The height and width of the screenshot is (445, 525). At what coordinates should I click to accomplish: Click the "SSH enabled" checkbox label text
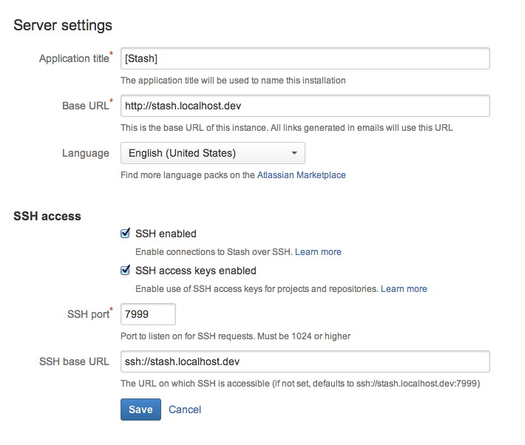tap(166, 234)
